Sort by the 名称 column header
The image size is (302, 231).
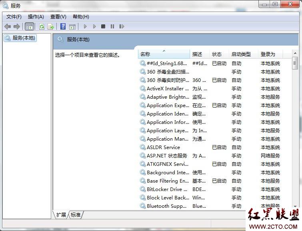(164, 54)
